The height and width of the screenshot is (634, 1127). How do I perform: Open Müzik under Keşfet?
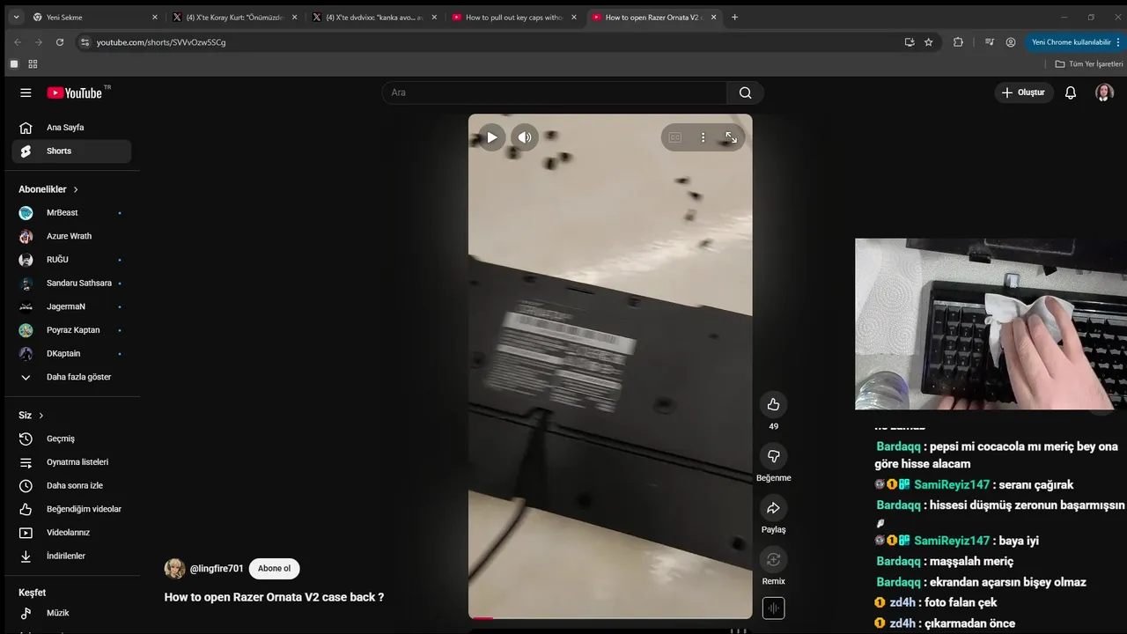[x=71, y=613]
